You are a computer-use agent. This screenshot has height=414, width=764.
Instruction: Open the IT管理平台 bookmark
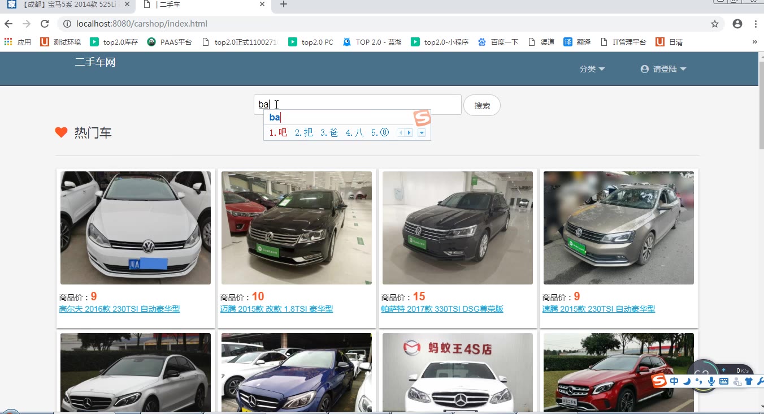tap(623, 42)
